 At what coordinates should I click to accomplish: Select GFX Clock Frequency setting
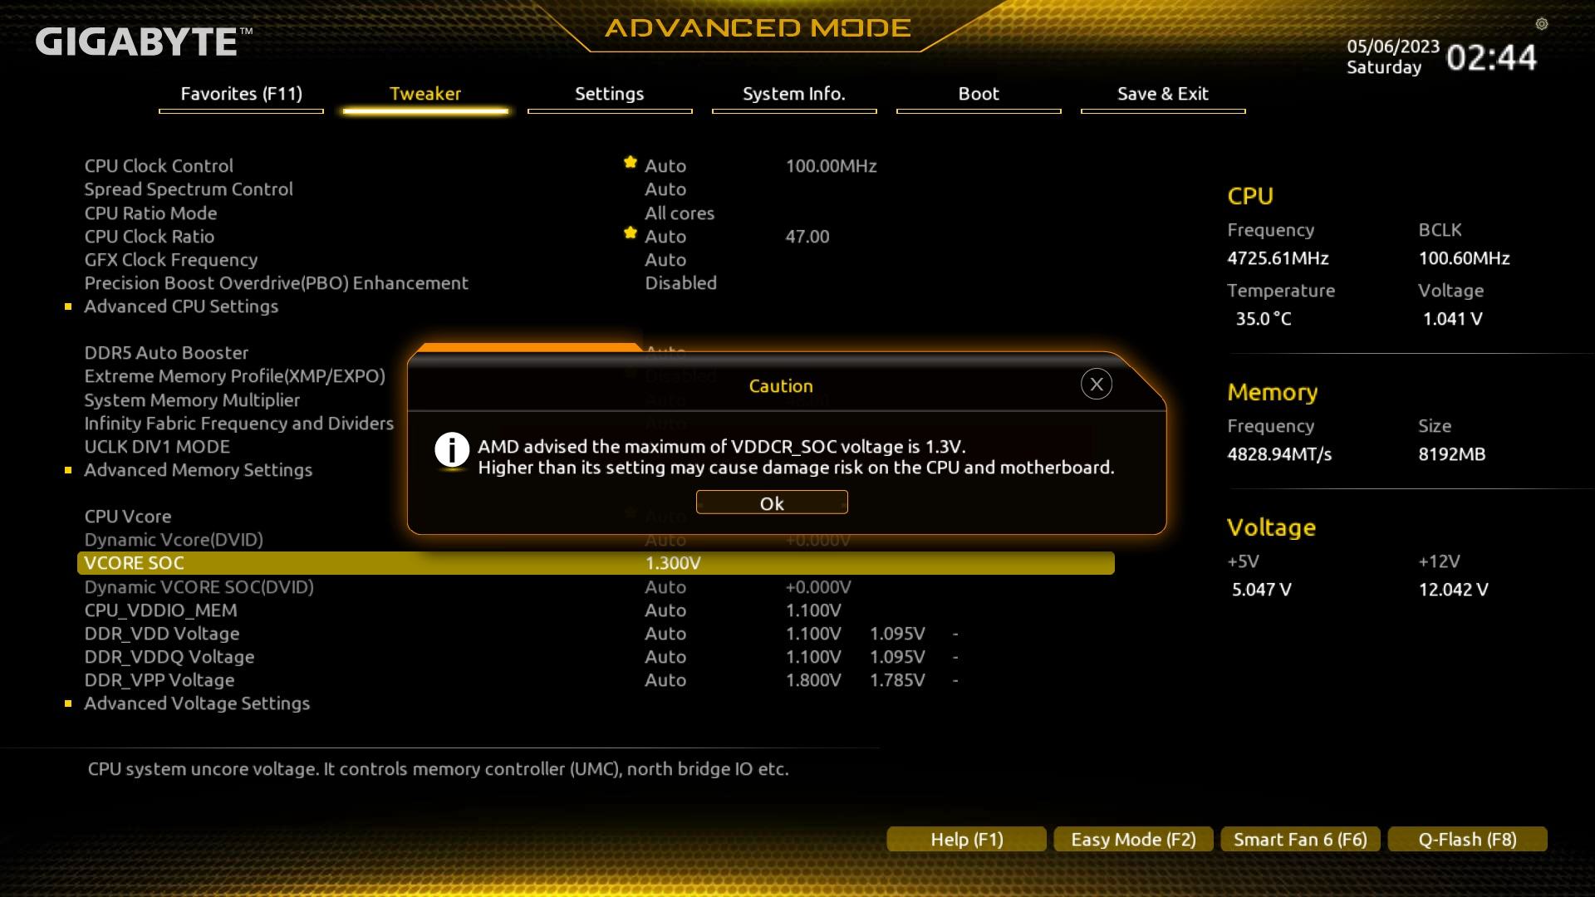point(596,260)
